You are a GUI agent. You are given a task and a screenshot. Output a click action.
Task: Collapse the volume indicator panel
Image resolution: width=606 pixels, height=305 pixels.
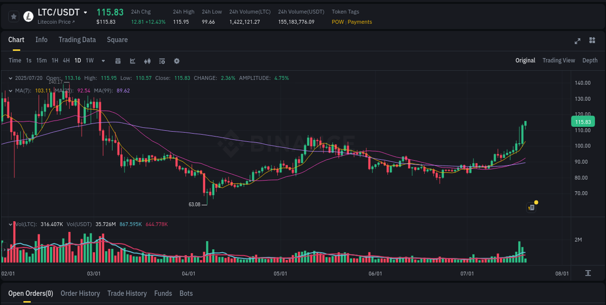tap(11, 224)
